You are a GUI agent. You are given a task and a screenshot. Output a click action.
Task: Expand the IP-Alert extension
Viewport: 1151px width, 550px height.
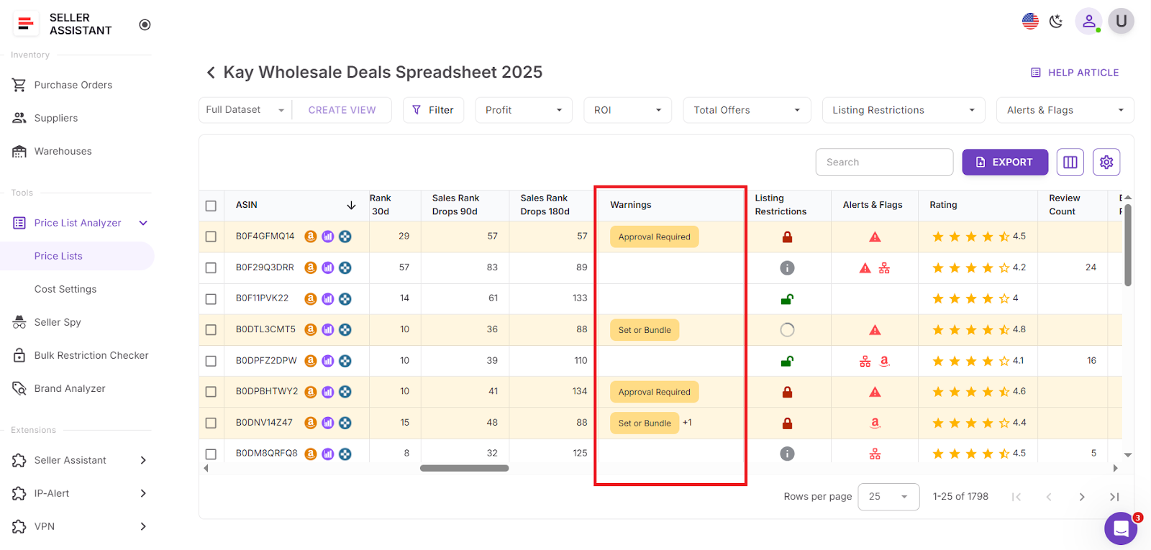(x=143, y=493)
